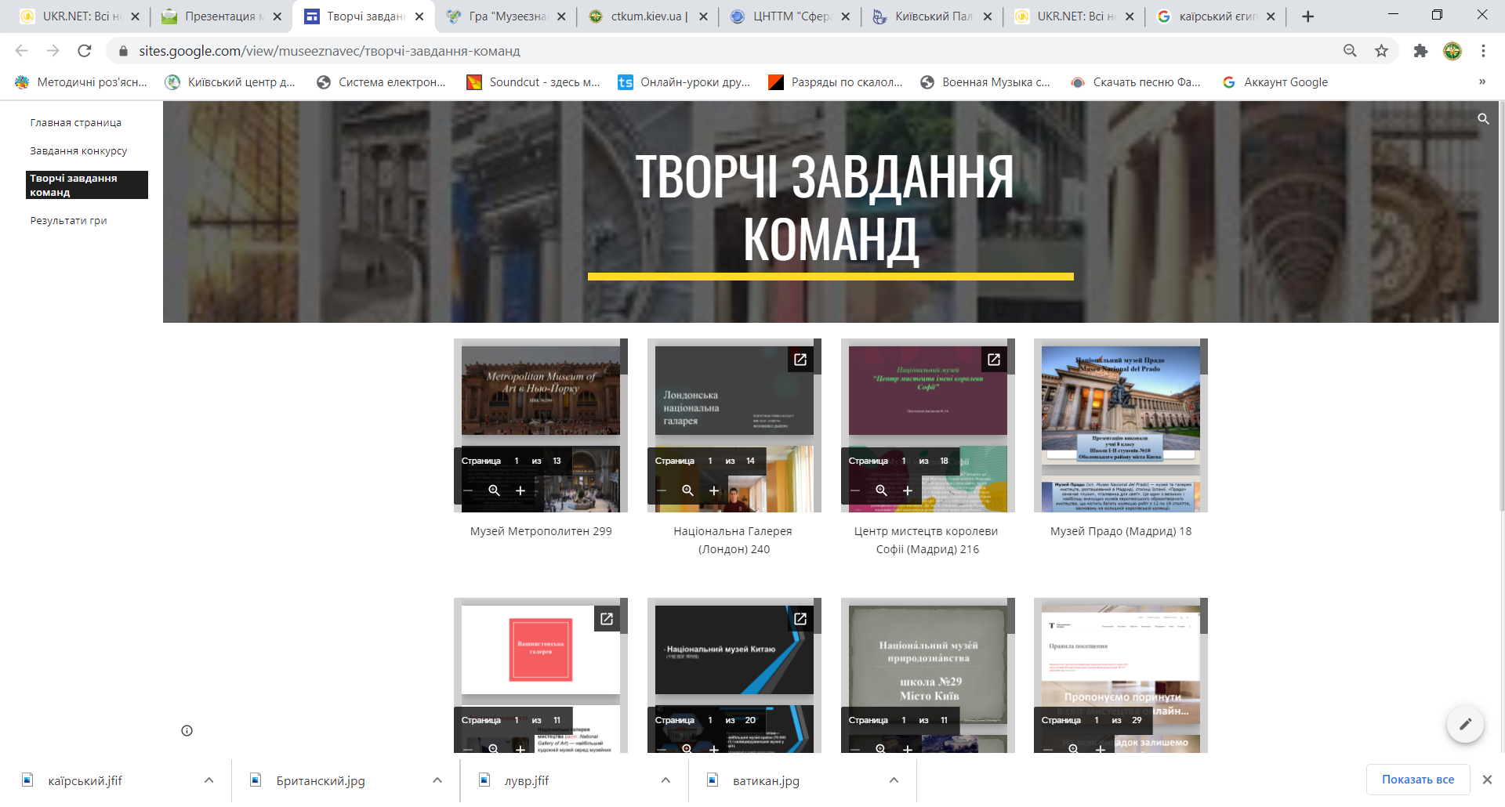Image resolution: width=1505 pixels, height=807 pixels.
Task: Click pop-out icon on Queen Sofia Center presentation
Action: (993, 360)
